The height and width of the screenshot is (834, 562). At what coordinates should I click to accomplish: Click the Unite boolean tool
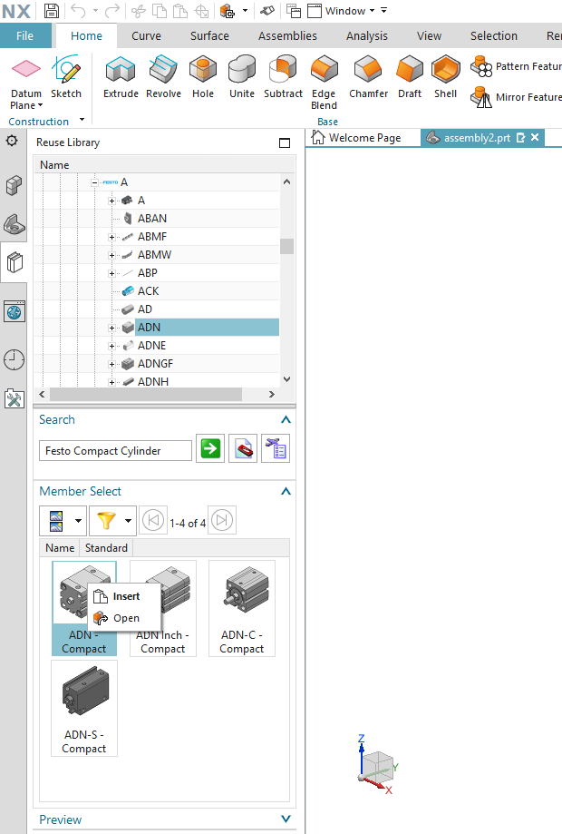pos(242,76)
